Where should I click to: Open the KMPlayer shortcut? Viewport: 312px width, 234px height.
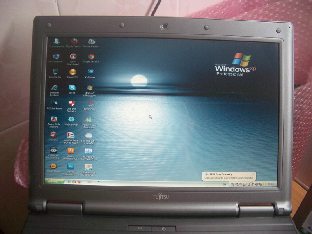tap(90, 72)
